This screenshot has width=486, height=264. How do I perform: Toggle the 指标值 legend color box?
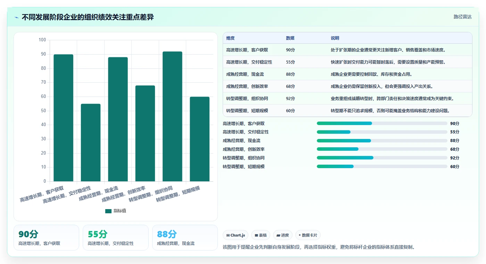point(108,211)
